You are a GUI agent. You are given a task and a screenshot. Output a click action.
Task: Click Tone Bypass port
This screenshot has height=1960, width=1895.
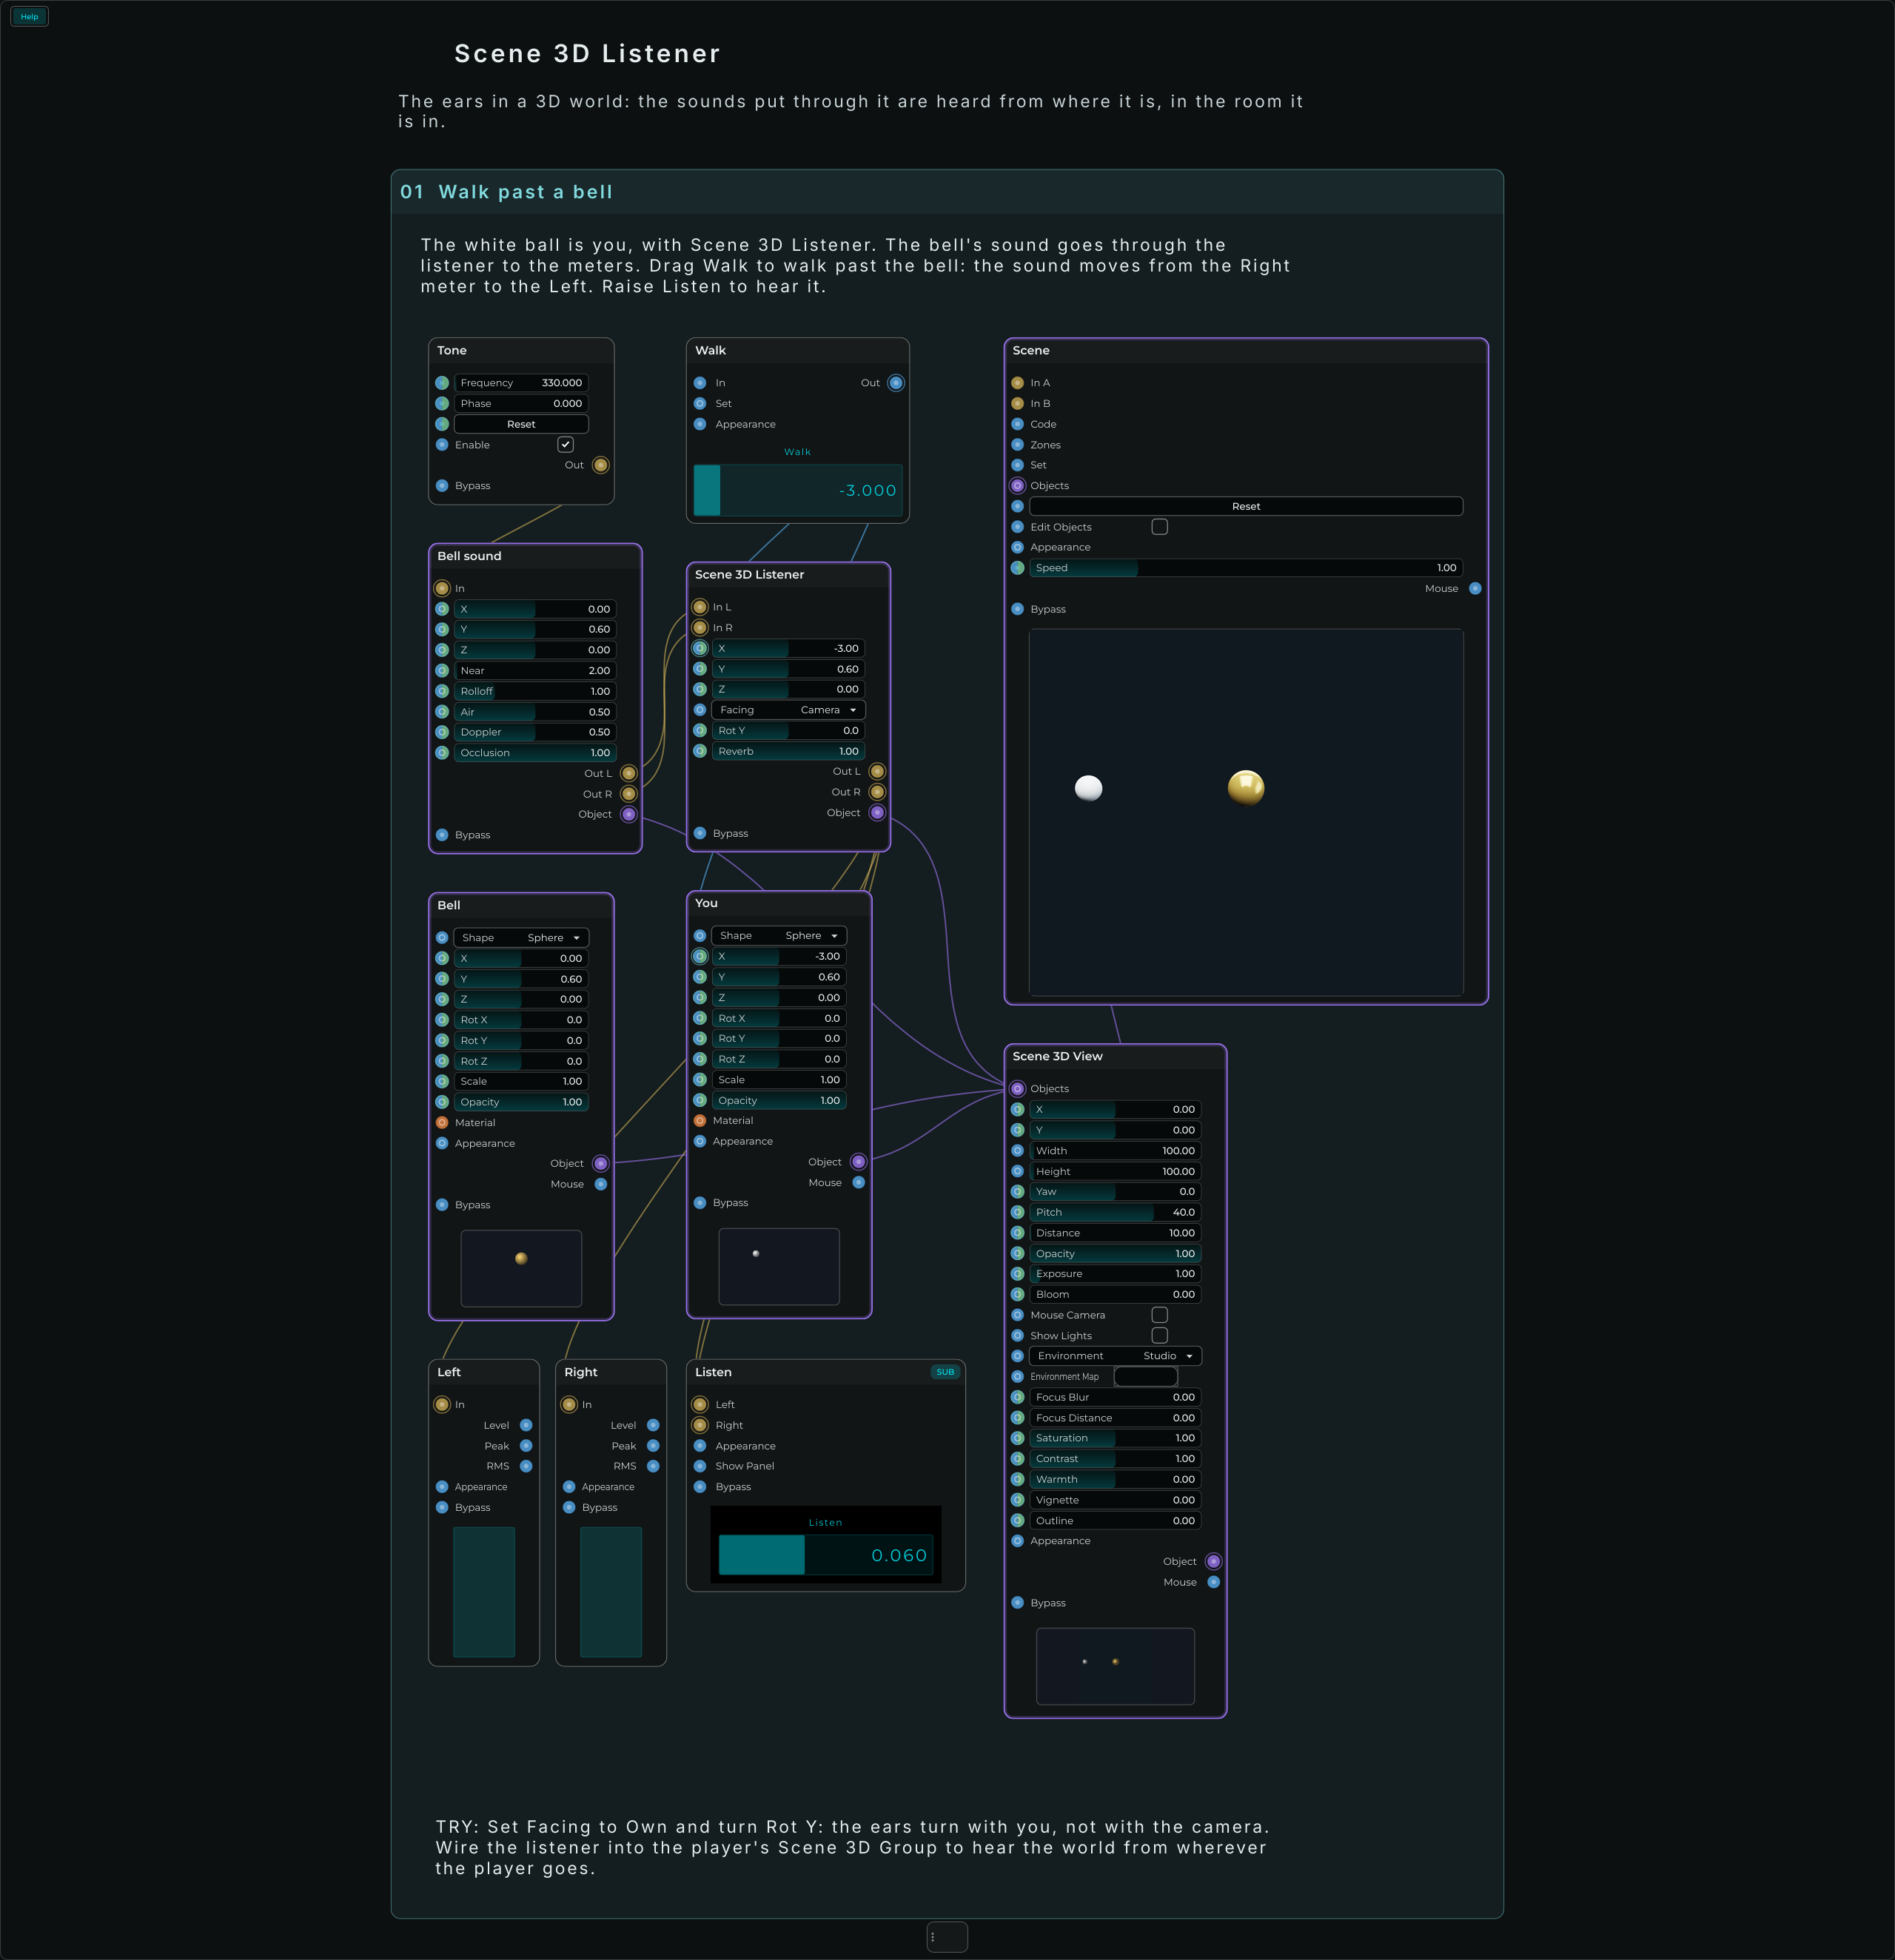coord(442,486)
